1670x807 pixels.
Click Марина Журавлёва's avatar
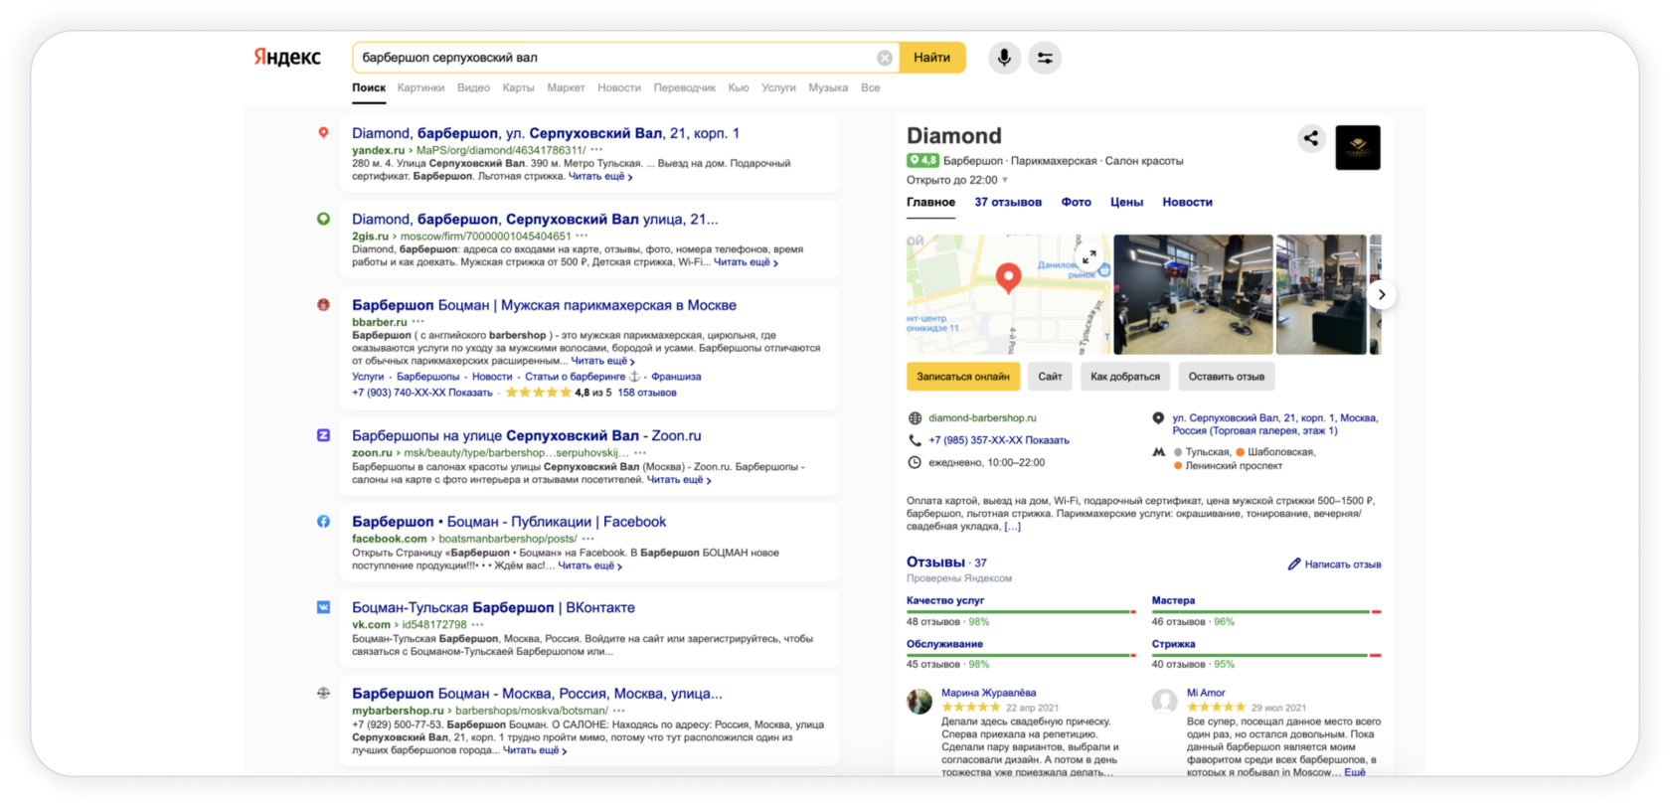point(919,702)
